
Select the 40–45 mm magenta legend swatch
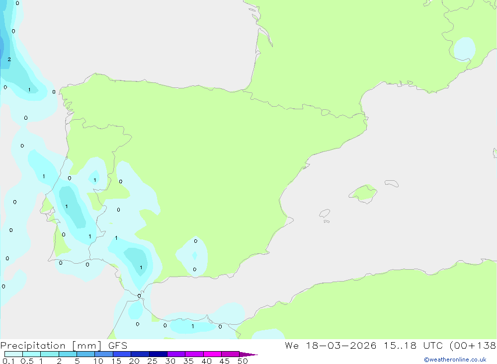point(212,354)
